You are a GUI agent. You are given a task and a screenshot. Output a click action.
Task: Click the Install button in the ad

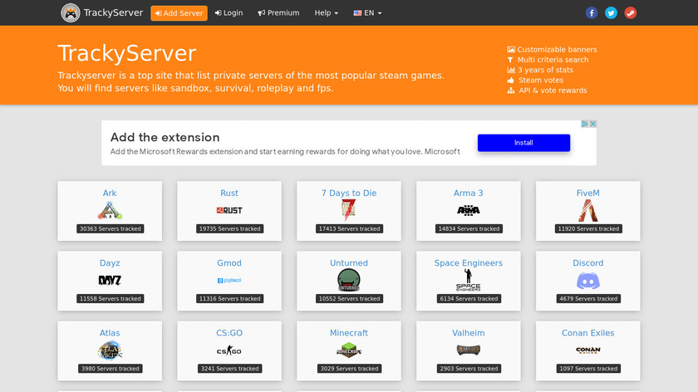(524, 143)
